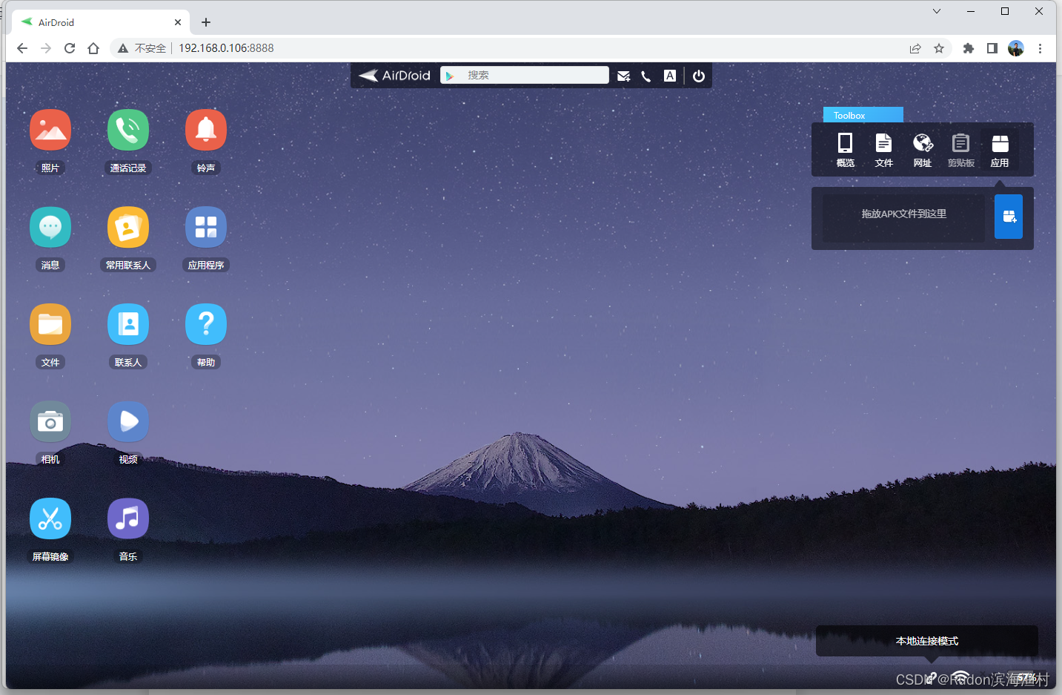Go back using browser back arrow

coord(22,48)
